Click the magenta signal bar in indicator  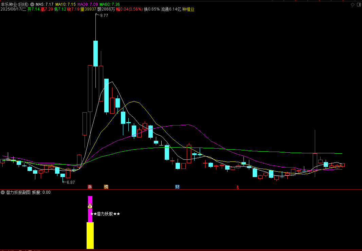click(x=90, y=209)
